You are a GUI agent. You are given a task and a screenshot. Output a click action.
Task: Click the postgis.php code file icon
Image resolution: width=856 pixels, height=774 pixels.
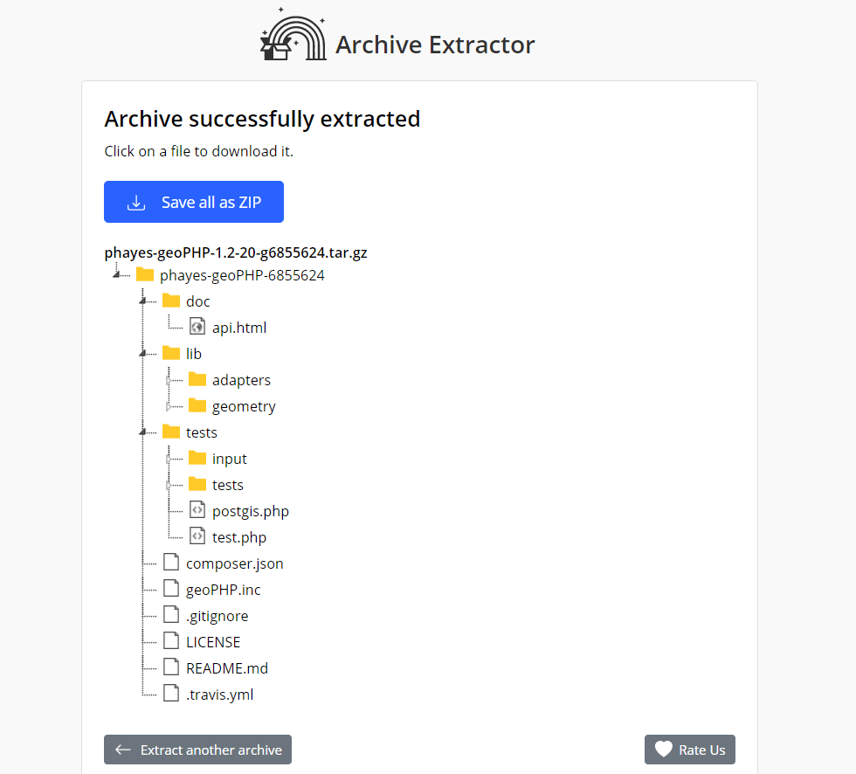197,511
